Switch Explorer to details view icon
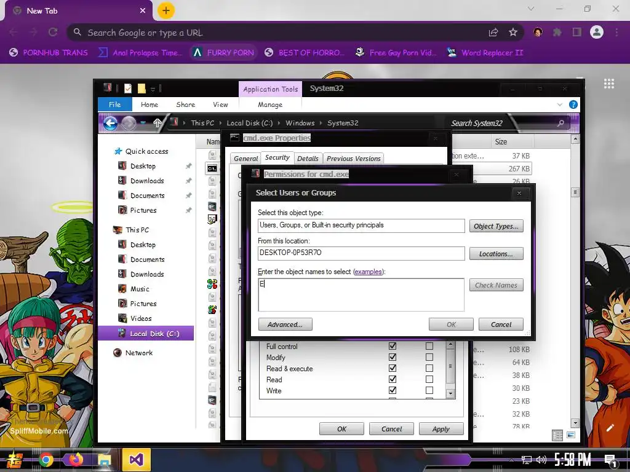The image size is (630, 472). coord(557,435)
